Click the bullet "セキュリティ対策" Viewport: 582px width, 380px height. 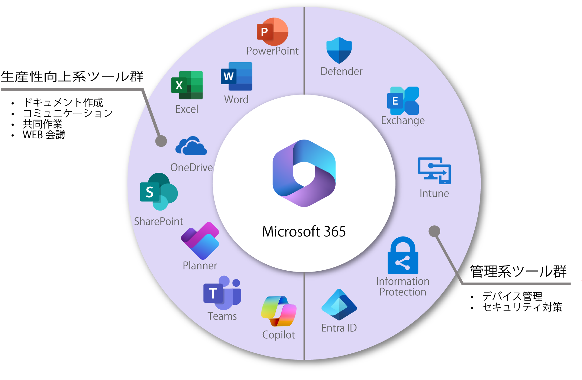(522, 307)
